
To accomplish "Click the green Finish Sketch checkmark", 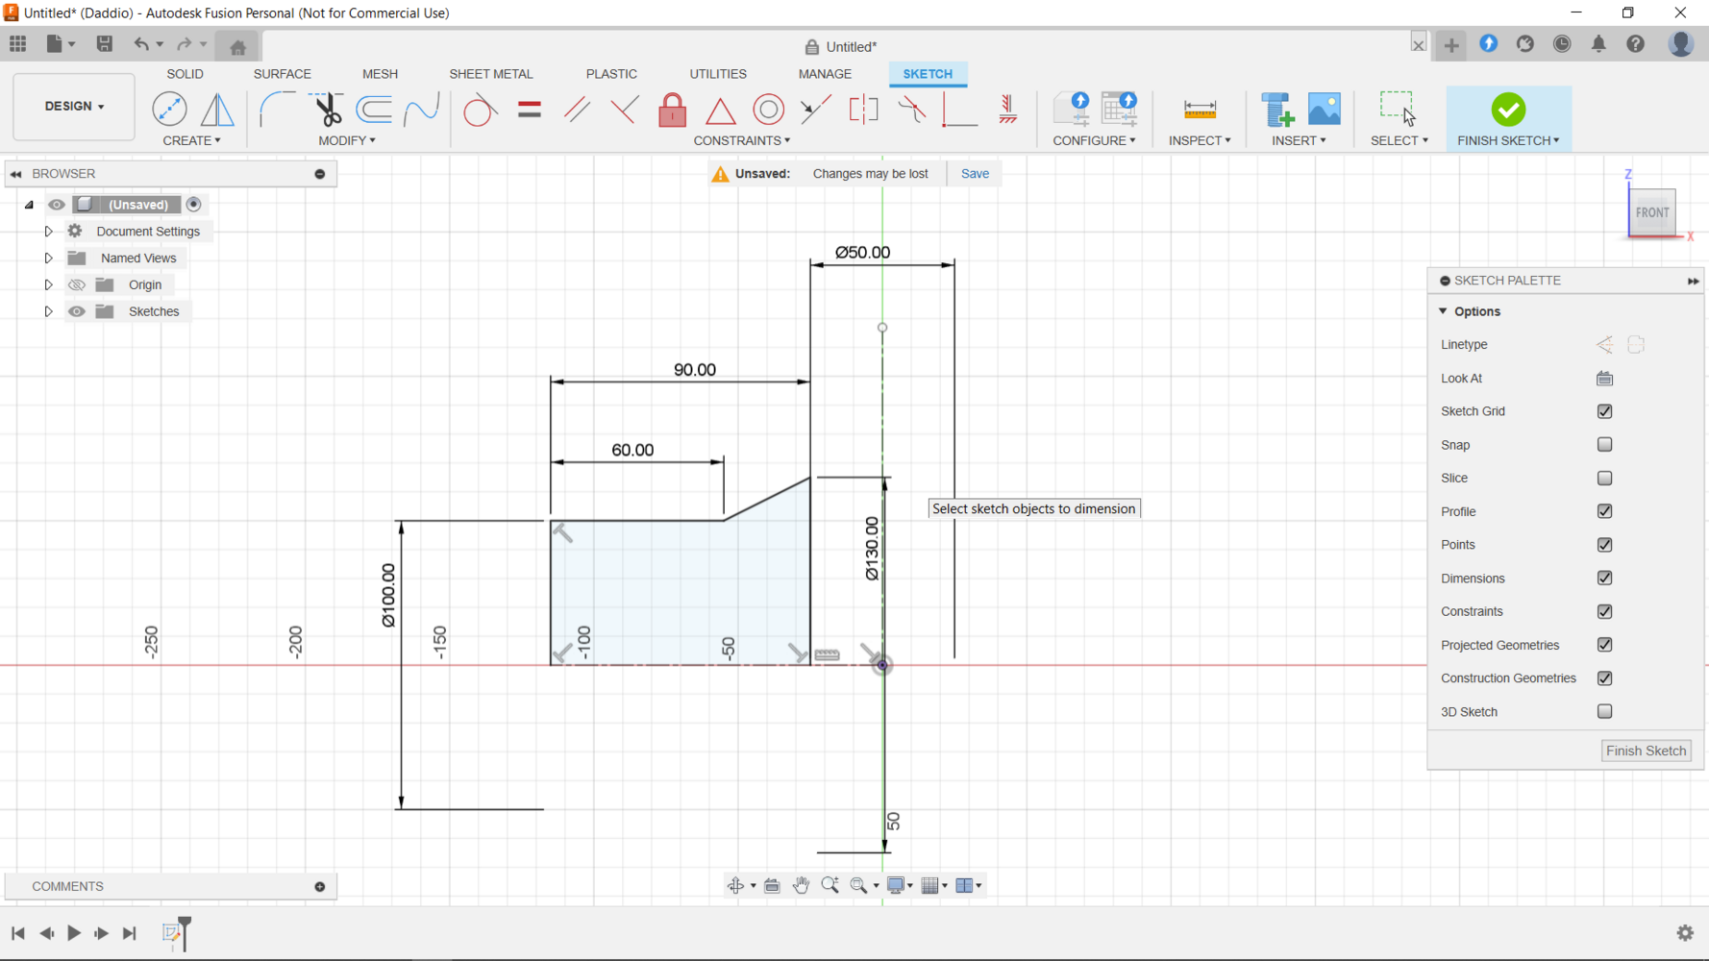I will point(1508,110).
